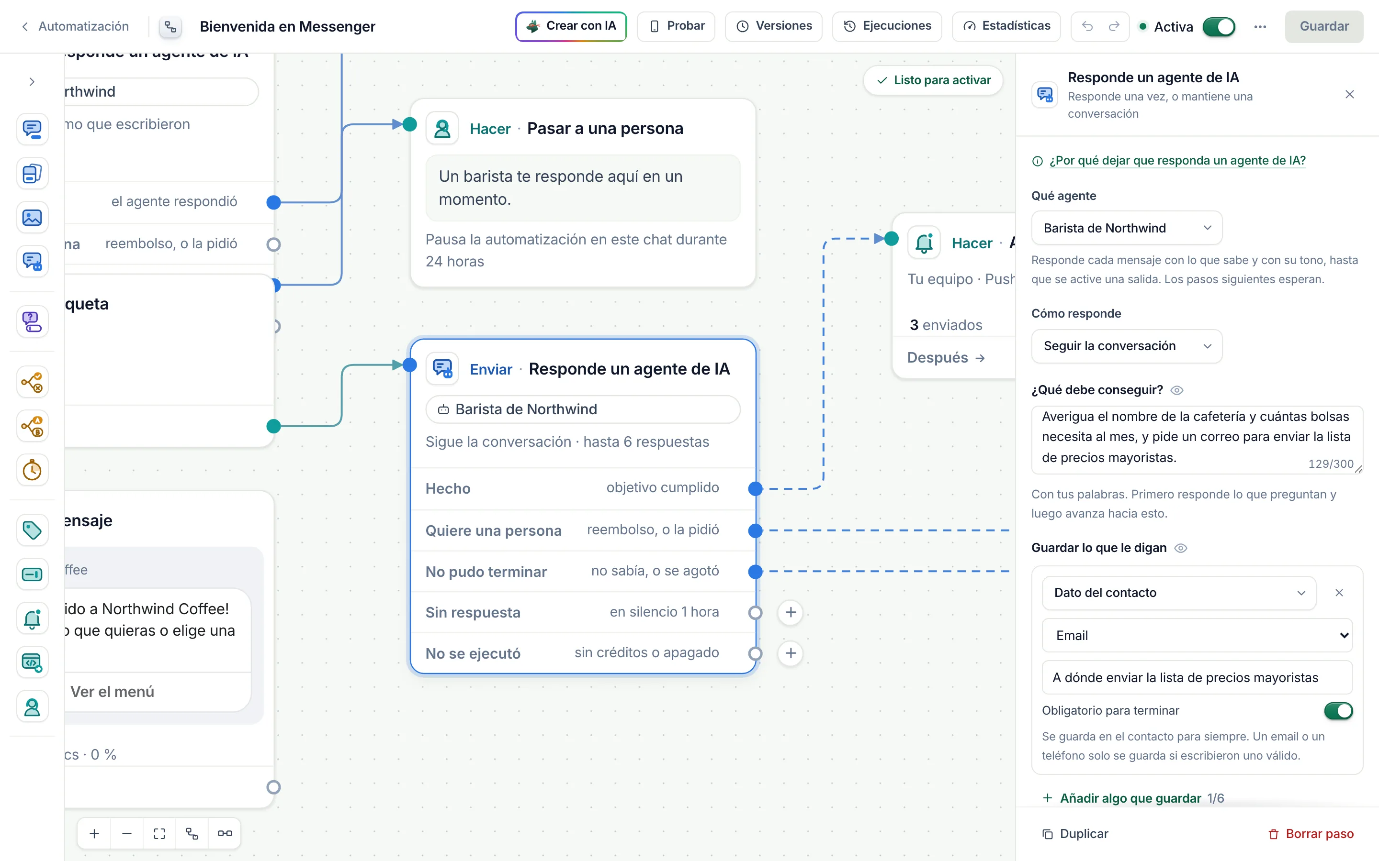1379x861 pixels.
Task: Toggle Obligatorio para terminar switch
Action: point(1338,711)
